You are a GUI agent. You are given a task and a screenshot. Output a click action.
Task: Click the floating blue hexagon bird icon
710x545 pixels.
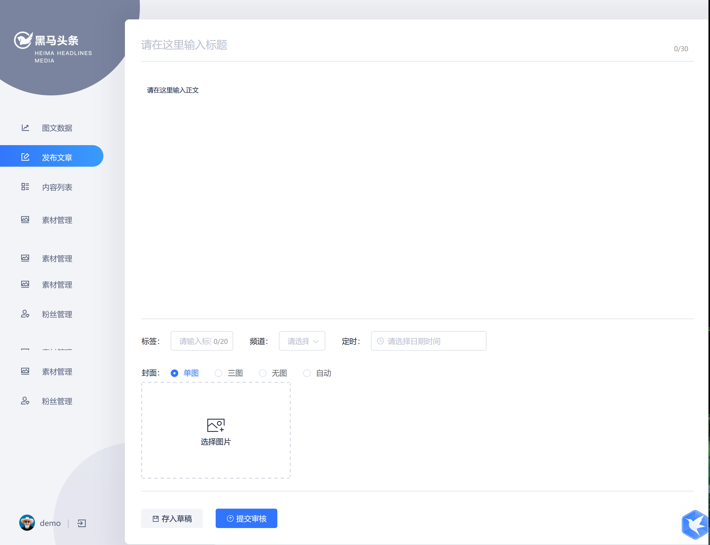click(695, 524)
